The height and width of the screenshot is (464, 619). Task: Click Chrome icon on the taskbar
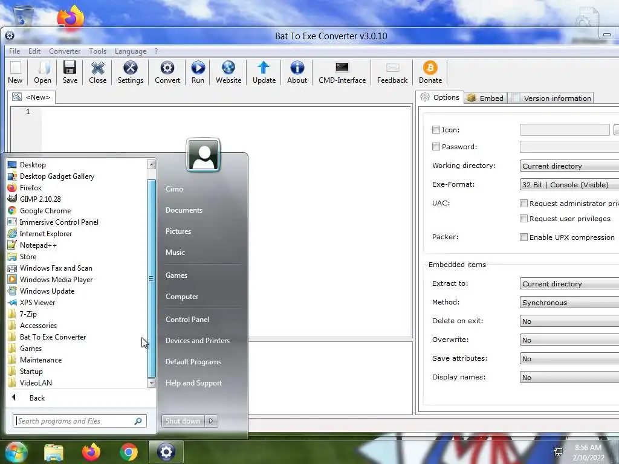click(x=129, y=452)
